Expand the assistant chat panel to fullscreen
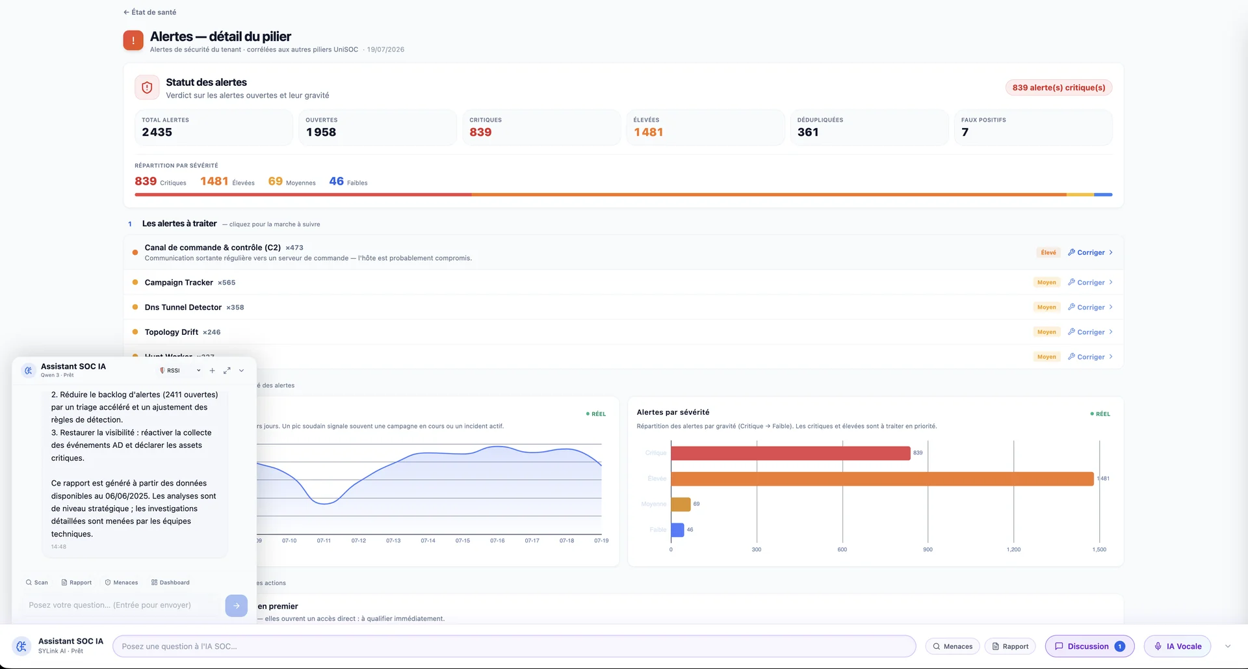This screenshot has height=669, width=1248. click(227, 371)
